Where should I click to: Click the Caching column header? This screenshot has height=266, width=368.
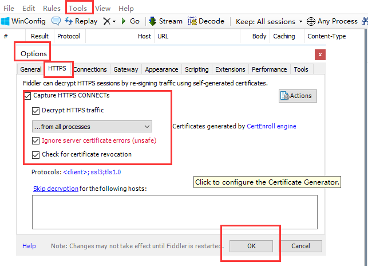pos(287,36)
